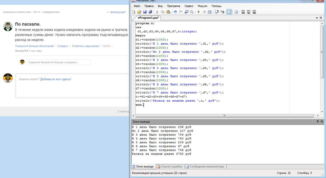Click the horizontal scrollbar under the code editor
Viewport: 326px width, 178px height.
pyautogui.click(x=224, y=116)
